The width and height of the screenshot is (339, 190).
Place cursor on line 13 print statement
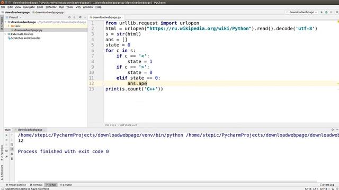[x=134, y=89]
